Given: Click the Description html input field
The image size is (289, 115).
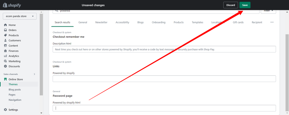Looking at the screenshot, I should click(164, 49).
